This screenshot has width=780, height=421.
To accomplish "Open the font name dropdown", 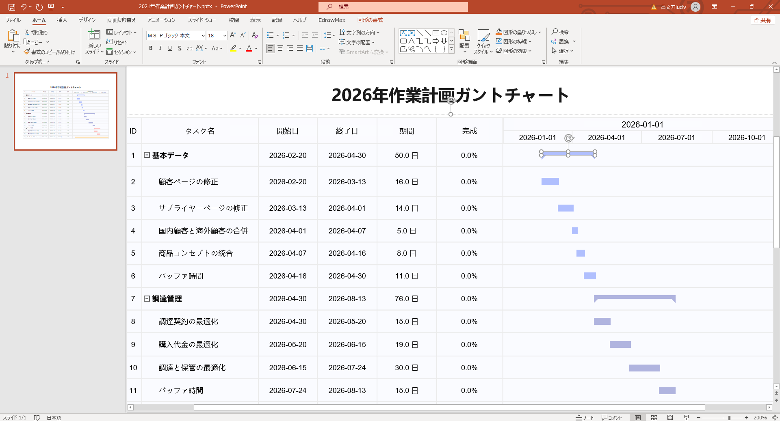I will click(203, 36).
